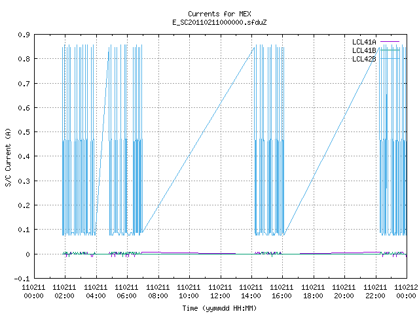Click the 'Time (yymmdd HH:MM)' x-axis label

pyautogui.click(x=219, y=308)
